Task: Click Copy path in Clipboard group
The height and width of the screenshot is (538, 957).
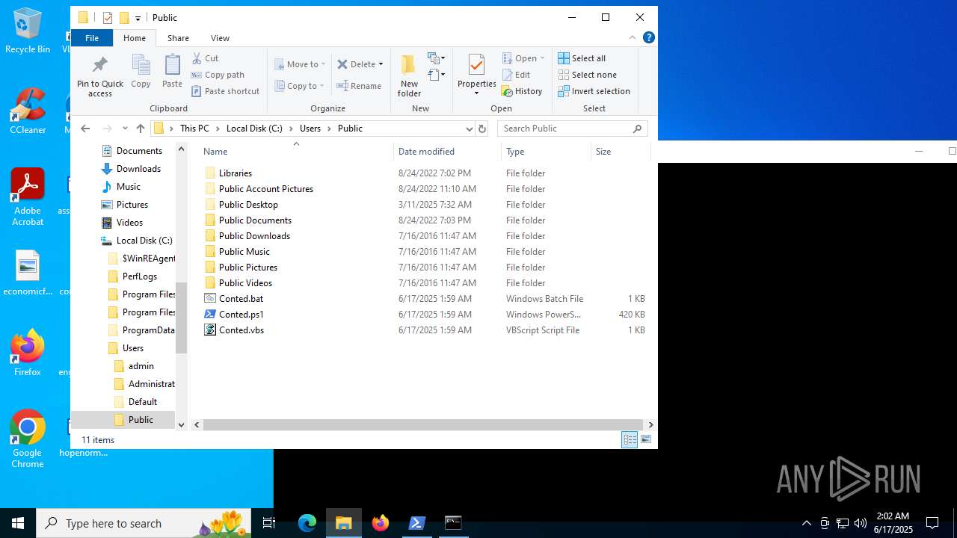Action: (218, 75)
